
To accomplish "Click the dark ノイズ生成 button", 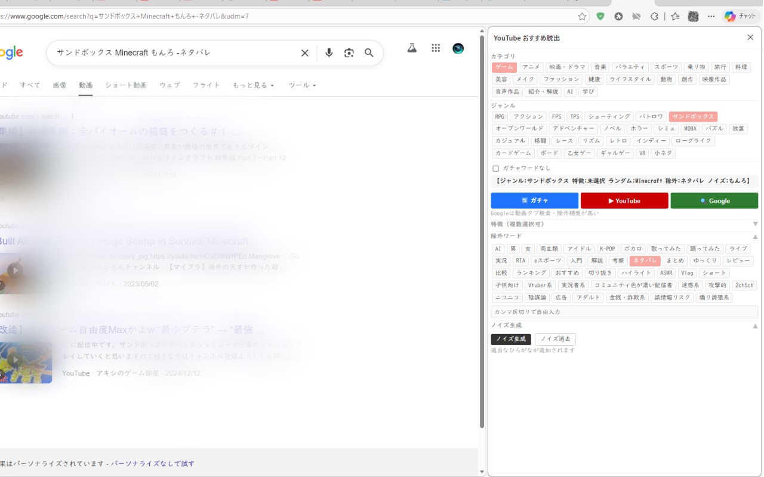I will click(x=511, y=339).
